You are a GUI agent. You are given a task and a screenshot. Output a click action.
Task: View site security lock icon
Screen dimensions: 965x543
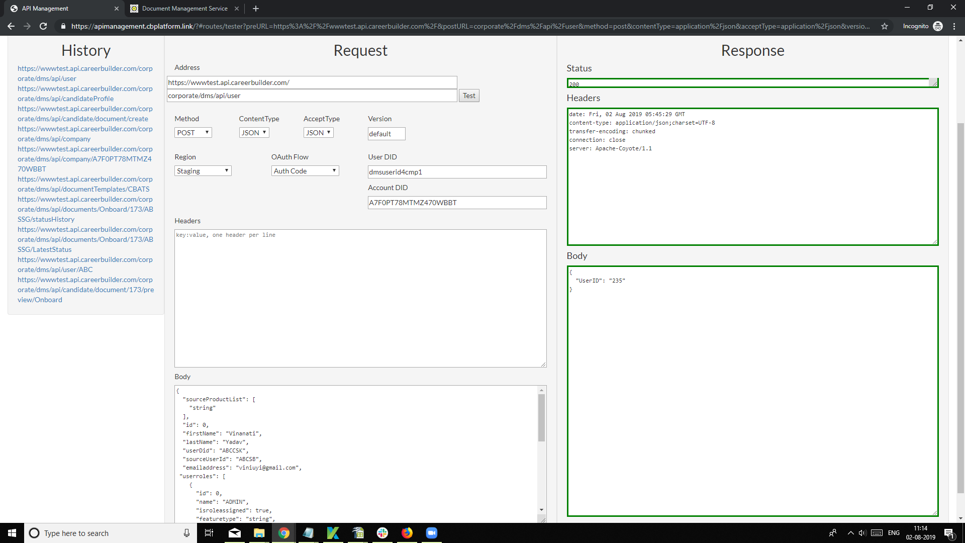tap(63, 26)
